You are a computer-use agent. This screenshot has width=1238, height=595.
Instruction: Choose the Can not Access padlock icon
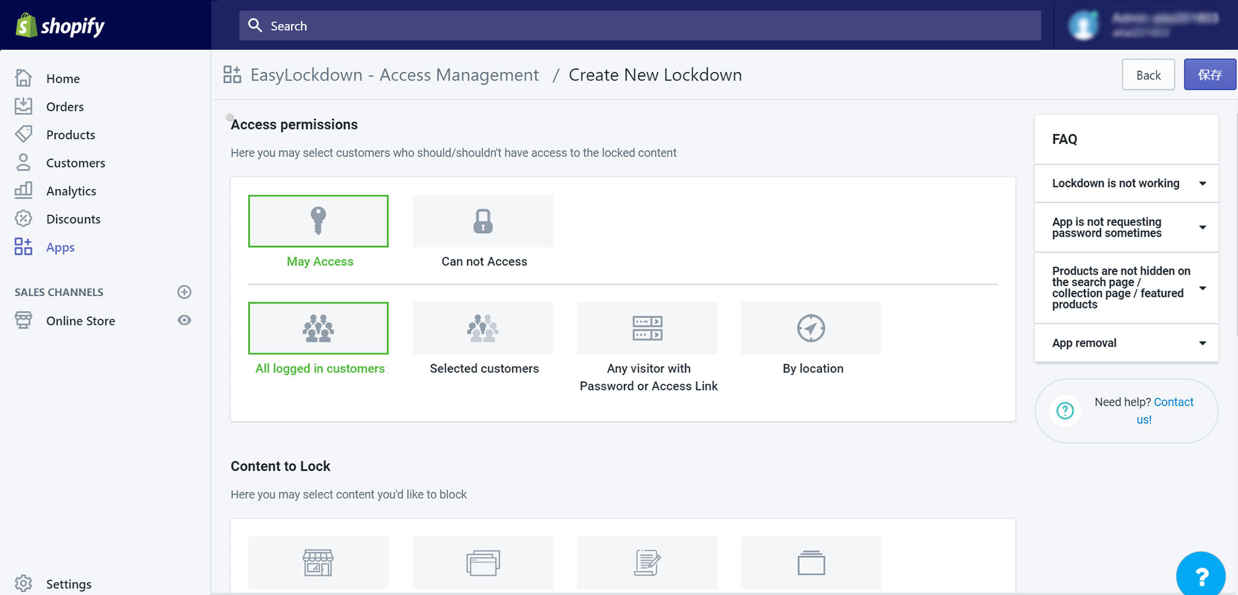pyautogui.click(x=483, y=221)
